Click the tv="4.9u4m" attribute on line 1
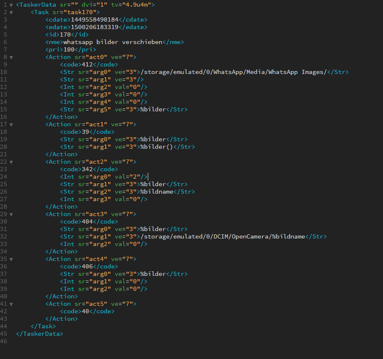 point(131,5)
